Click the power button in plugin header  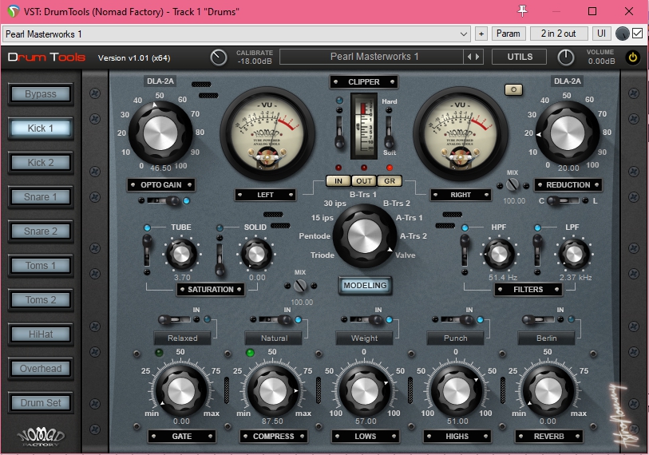tap(633, 57)
